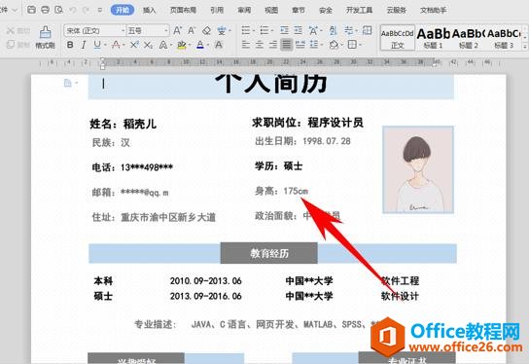Click the decrease indent icon
The image size is (529, 364).
click(284, 31)
